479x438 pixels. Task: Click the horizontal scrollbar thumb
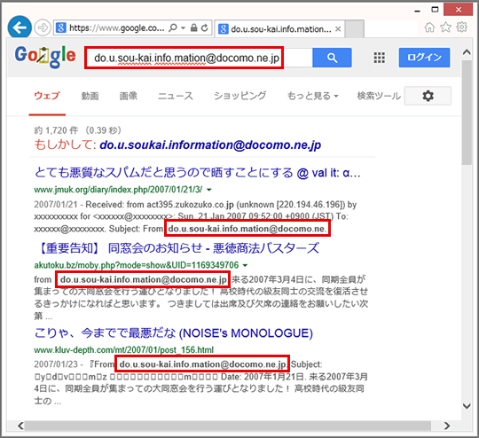[228, 426]
